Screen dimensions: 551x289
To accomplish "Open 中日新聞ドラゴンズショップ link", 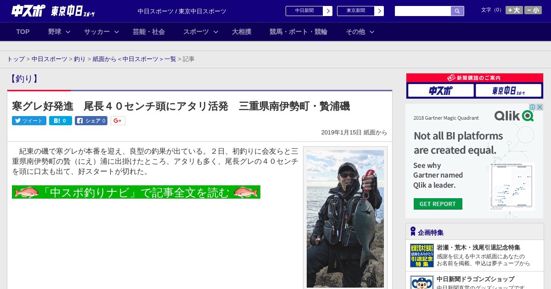I will [x=475, y=279].
